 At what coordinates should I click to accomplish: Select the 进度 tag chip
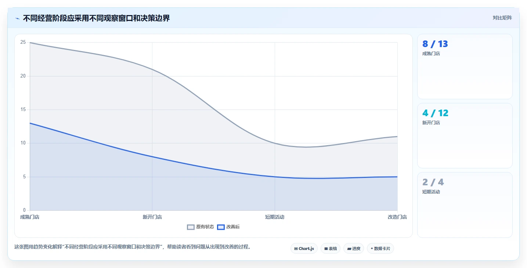pyautogui.click(x=354, y=249)
